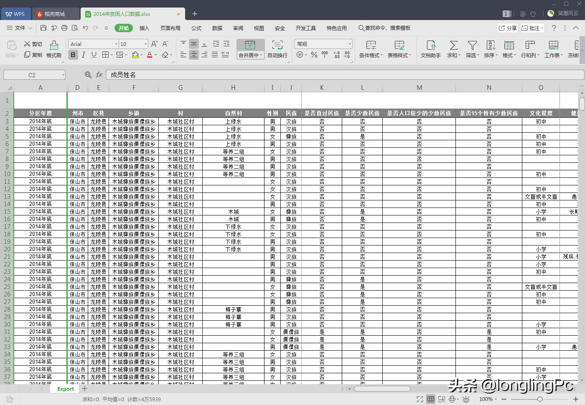Open Print Preview icon
The height and width of the screenshot is (405, 585).
pos(75,28)
